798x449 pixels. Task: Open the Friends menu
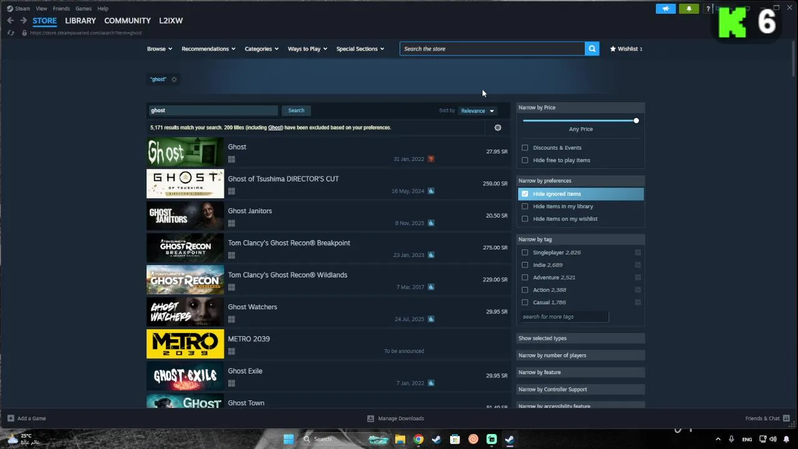click(x=61, y=9)
